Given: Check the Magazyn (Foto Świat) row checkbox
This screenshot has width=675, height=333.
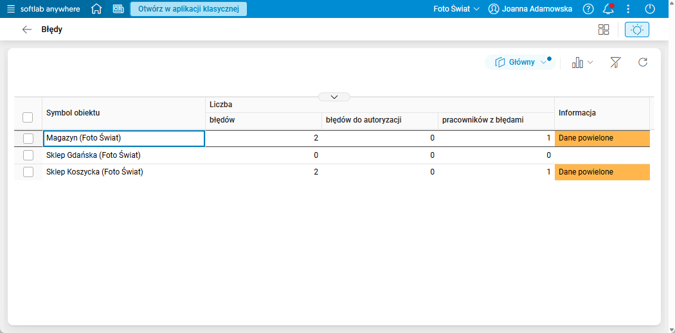Looking at the screenshot, I should (x=28, y=139).
